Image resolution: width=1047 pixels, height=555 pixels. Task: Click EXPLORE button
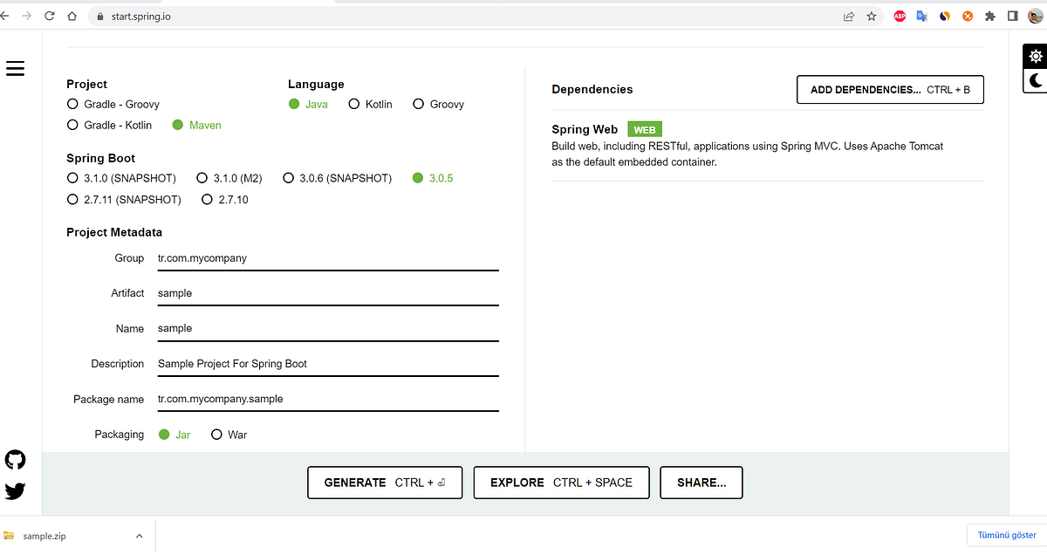(x=561, y=483)
